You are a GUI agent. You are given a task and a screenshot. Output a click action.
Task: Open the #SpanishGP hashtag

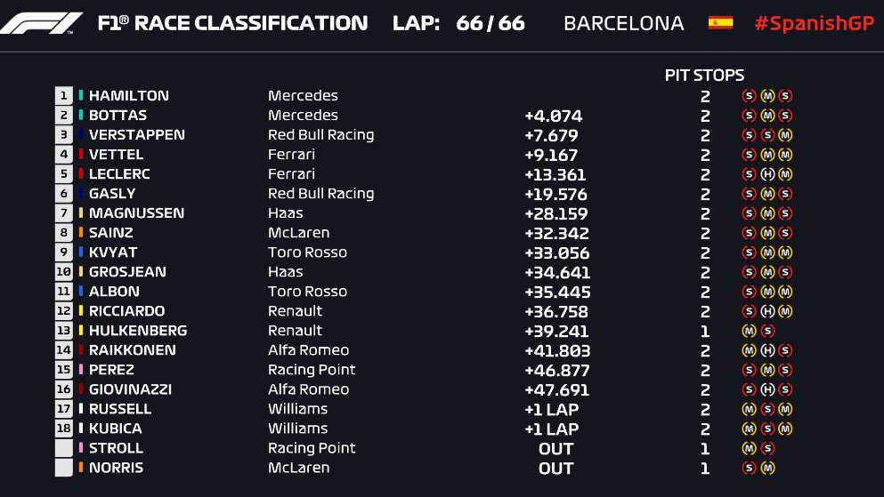tap(814, 23)
